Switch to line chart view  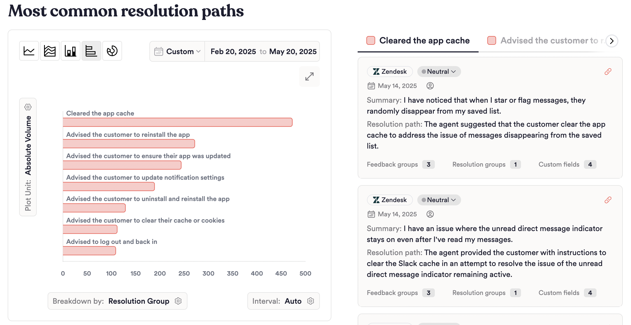point(29,51)
